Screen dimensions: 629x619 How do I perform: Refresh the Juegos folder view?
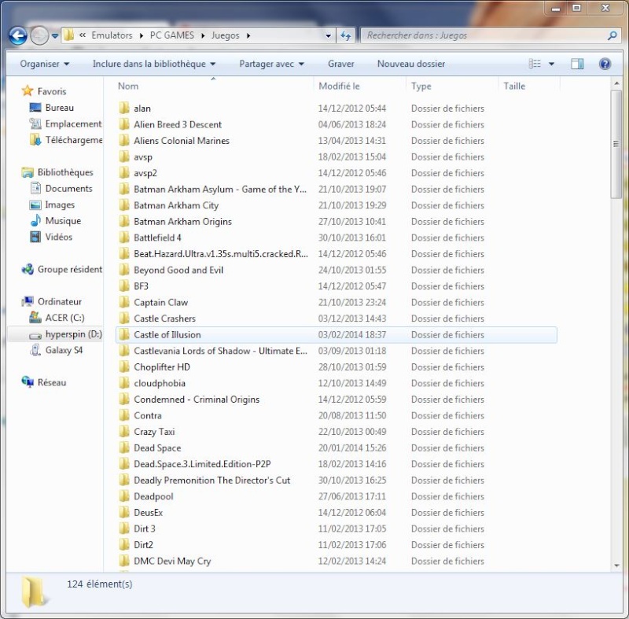pyautogui.click(x=345, y=35)
